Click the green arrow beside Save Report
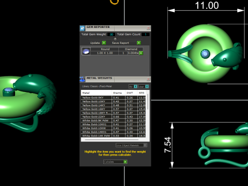This screenshot has width=248, height=186. coord(139,43)
